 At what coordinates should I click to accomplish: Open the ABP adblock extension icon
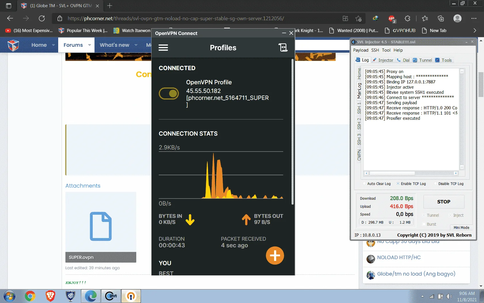[x=392, y=19]
